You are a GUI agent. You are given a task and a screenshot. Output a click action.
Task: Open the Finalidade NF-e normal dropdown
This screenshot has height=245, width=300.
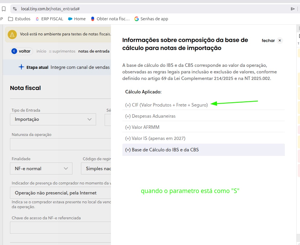[x=41, y=168]
